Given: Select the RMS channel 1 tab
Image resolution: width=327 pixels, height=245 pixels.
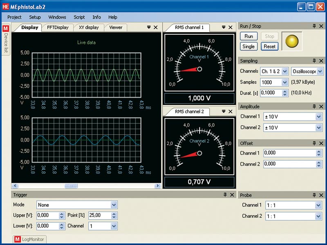Looking at the screenshot, I should (x=189, y=27).
